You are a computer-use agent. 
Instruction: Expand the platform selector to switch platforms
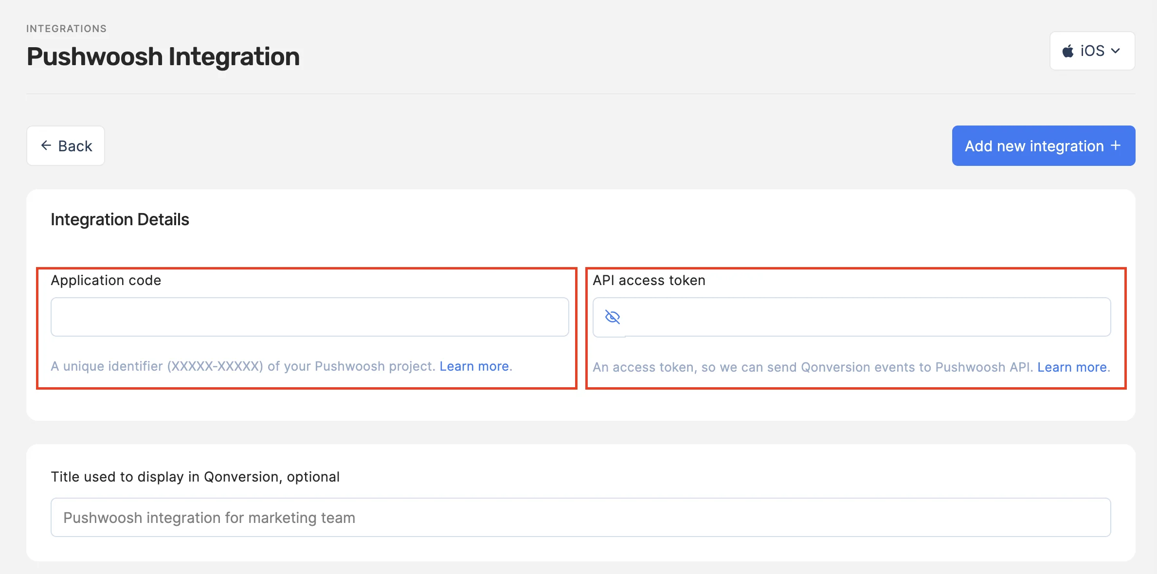(x=1092, y=51)
